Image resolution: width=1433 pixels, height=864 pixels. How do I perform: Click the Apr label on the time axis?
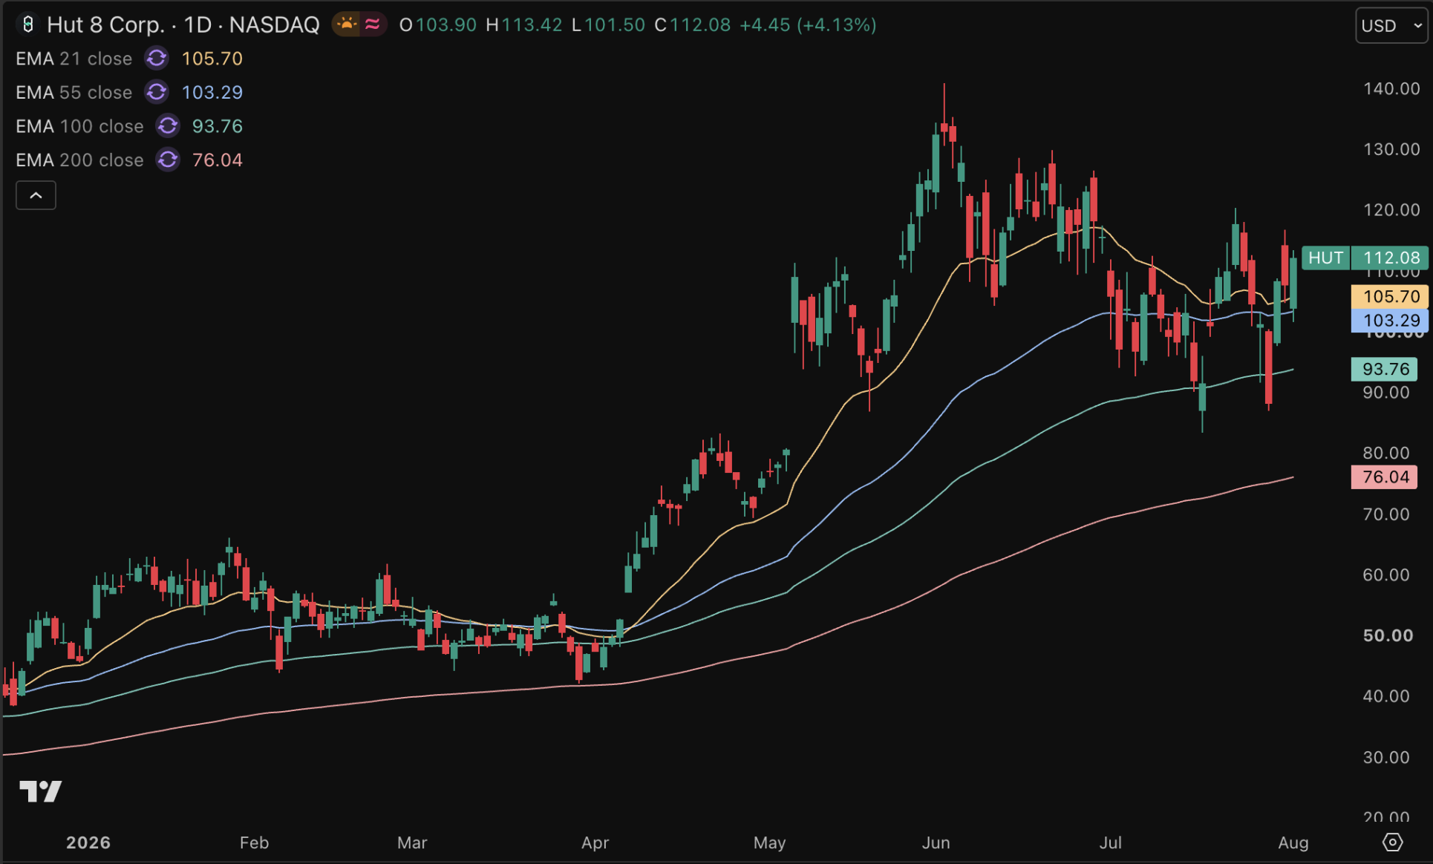point(595,842)
